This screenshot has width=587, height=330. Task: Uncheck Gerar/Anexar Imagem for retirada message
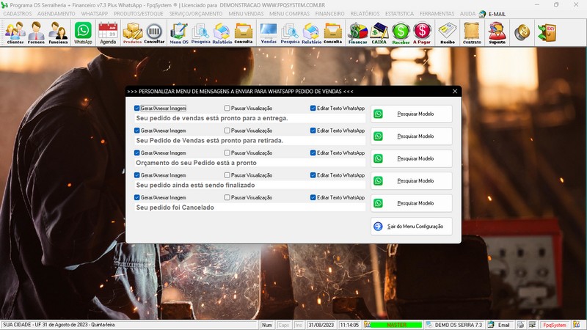(x=136, y=131)
